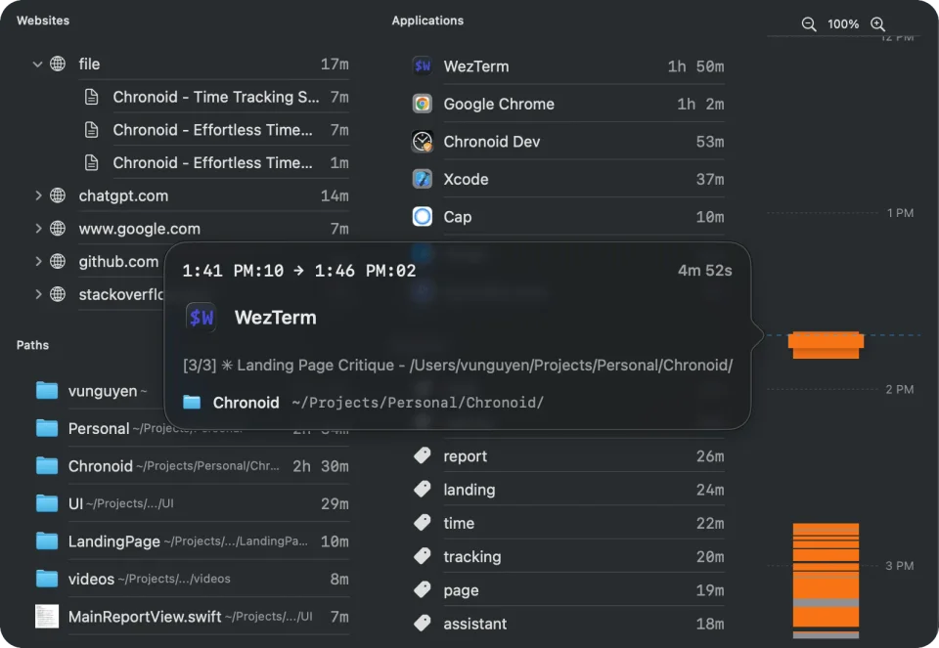939x648 pixels.
Task: Expand the www.google.com website group
Action: pyautogui.click(x=38, y=228)
